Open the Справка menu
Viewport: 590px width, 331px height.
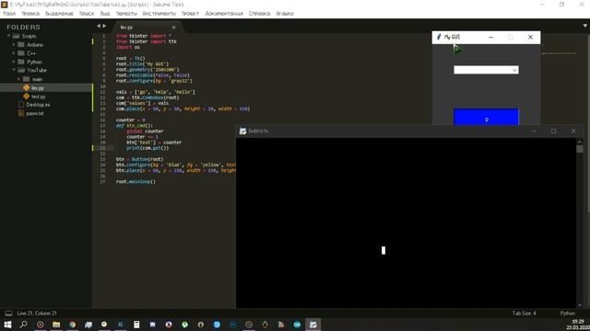259,14
